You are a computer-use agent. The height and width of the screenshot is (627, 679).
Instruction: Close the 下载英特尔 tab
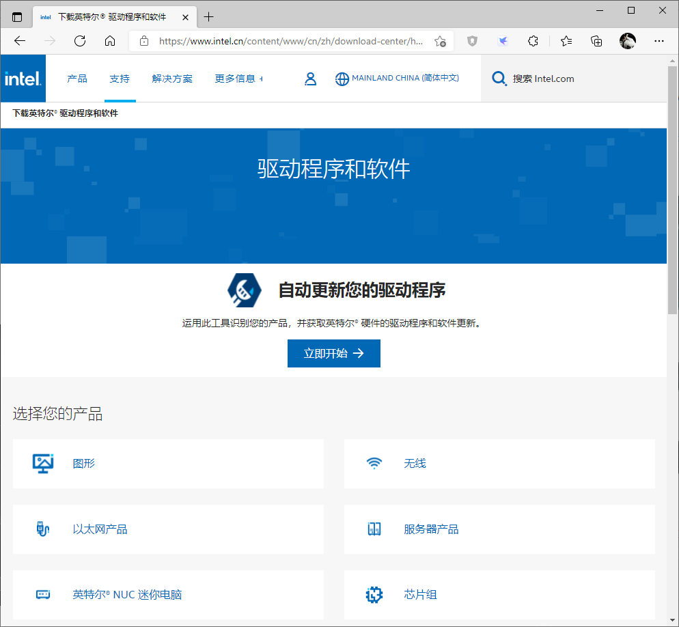tap(185, 17)
